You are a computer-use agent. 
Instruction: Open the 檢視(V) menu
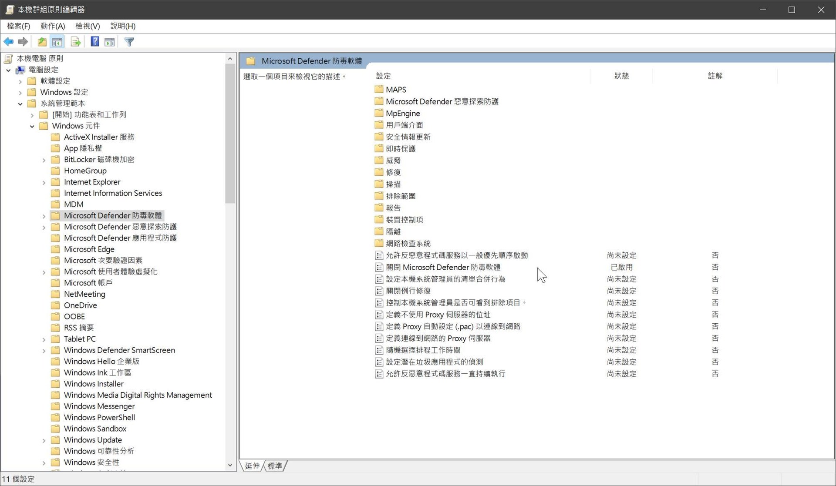pyautogui.click(x=88, y=26)
